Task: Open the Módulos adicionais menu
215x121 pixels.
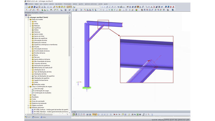Action: [91, 4]
